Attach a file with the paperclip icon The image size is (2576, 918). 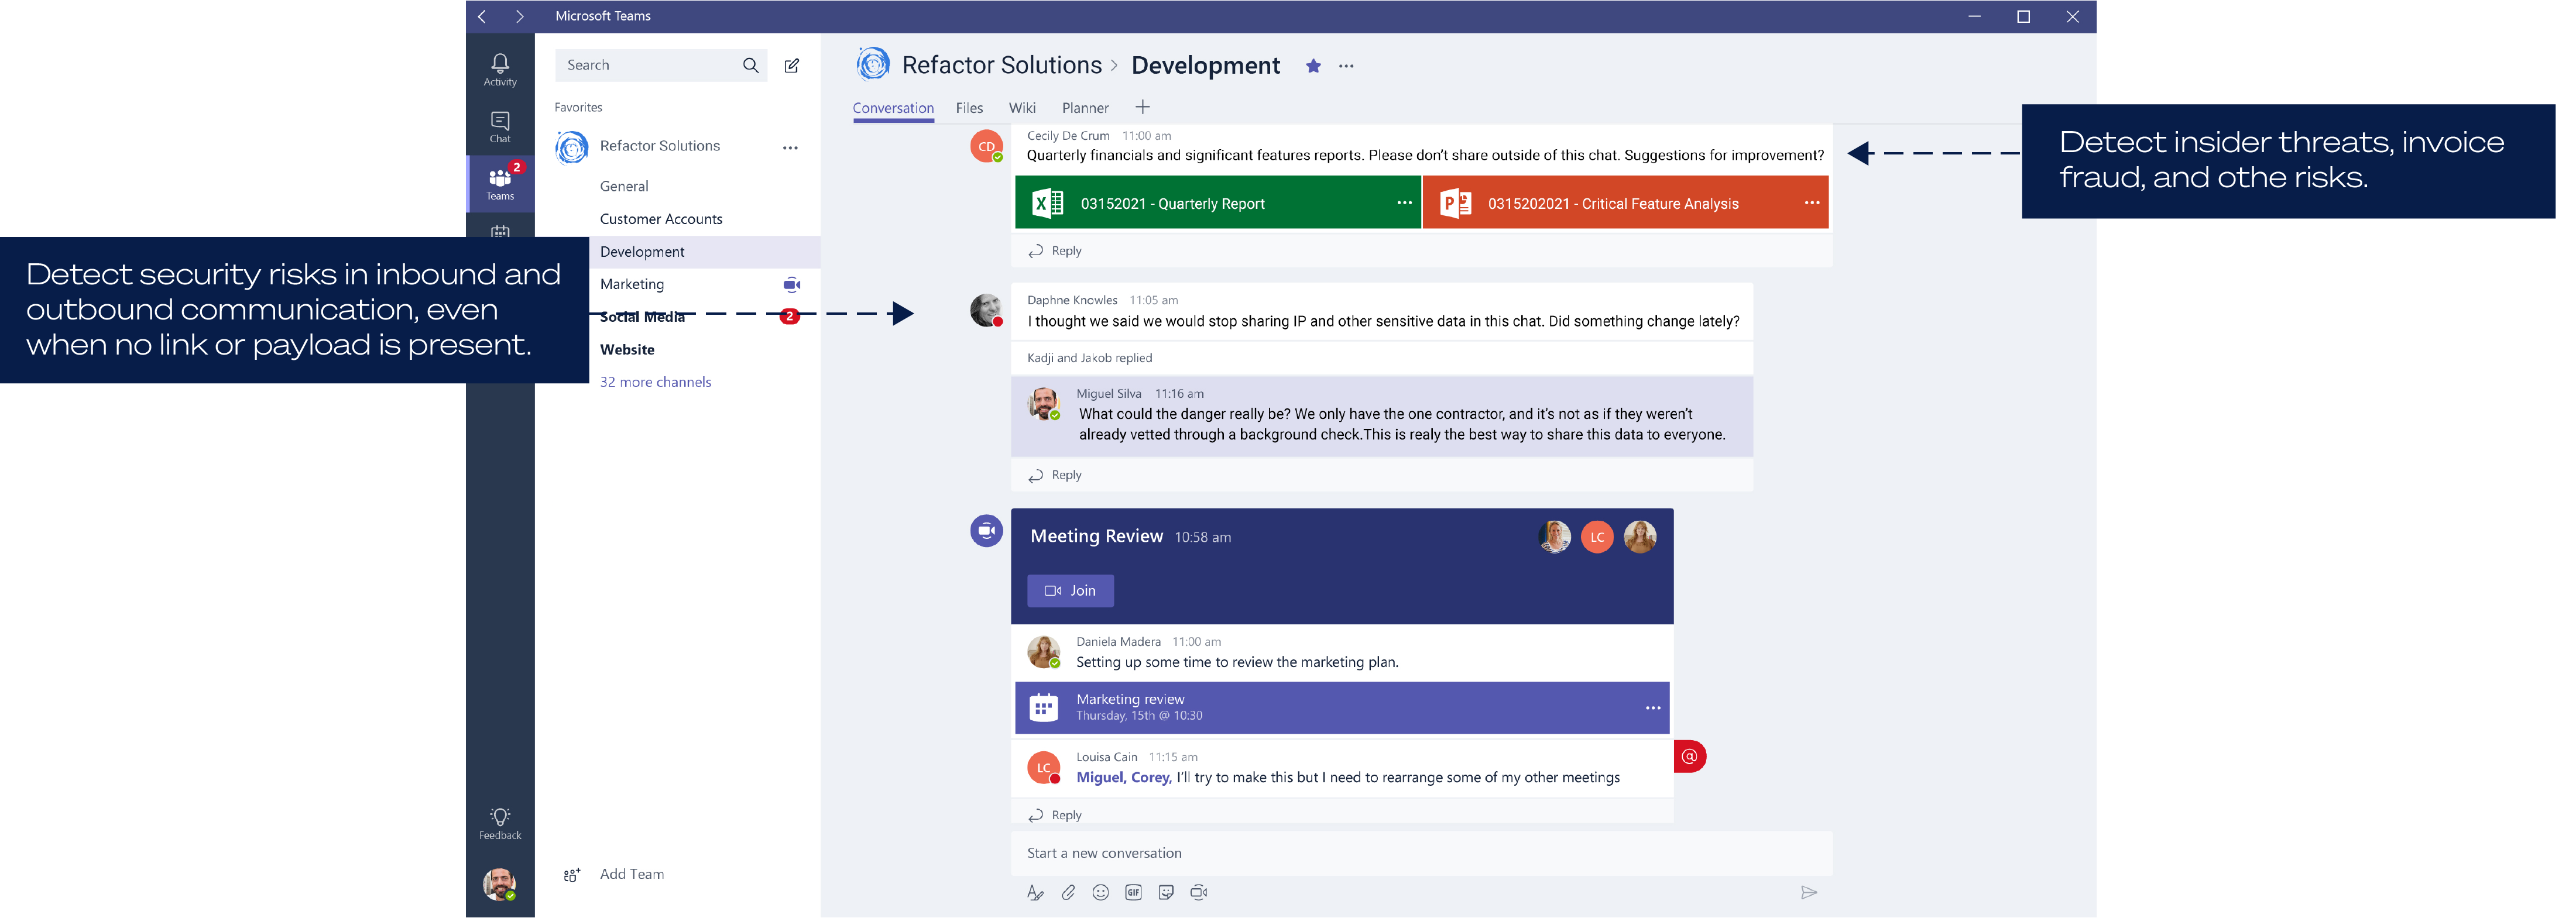click(1068, 893)
